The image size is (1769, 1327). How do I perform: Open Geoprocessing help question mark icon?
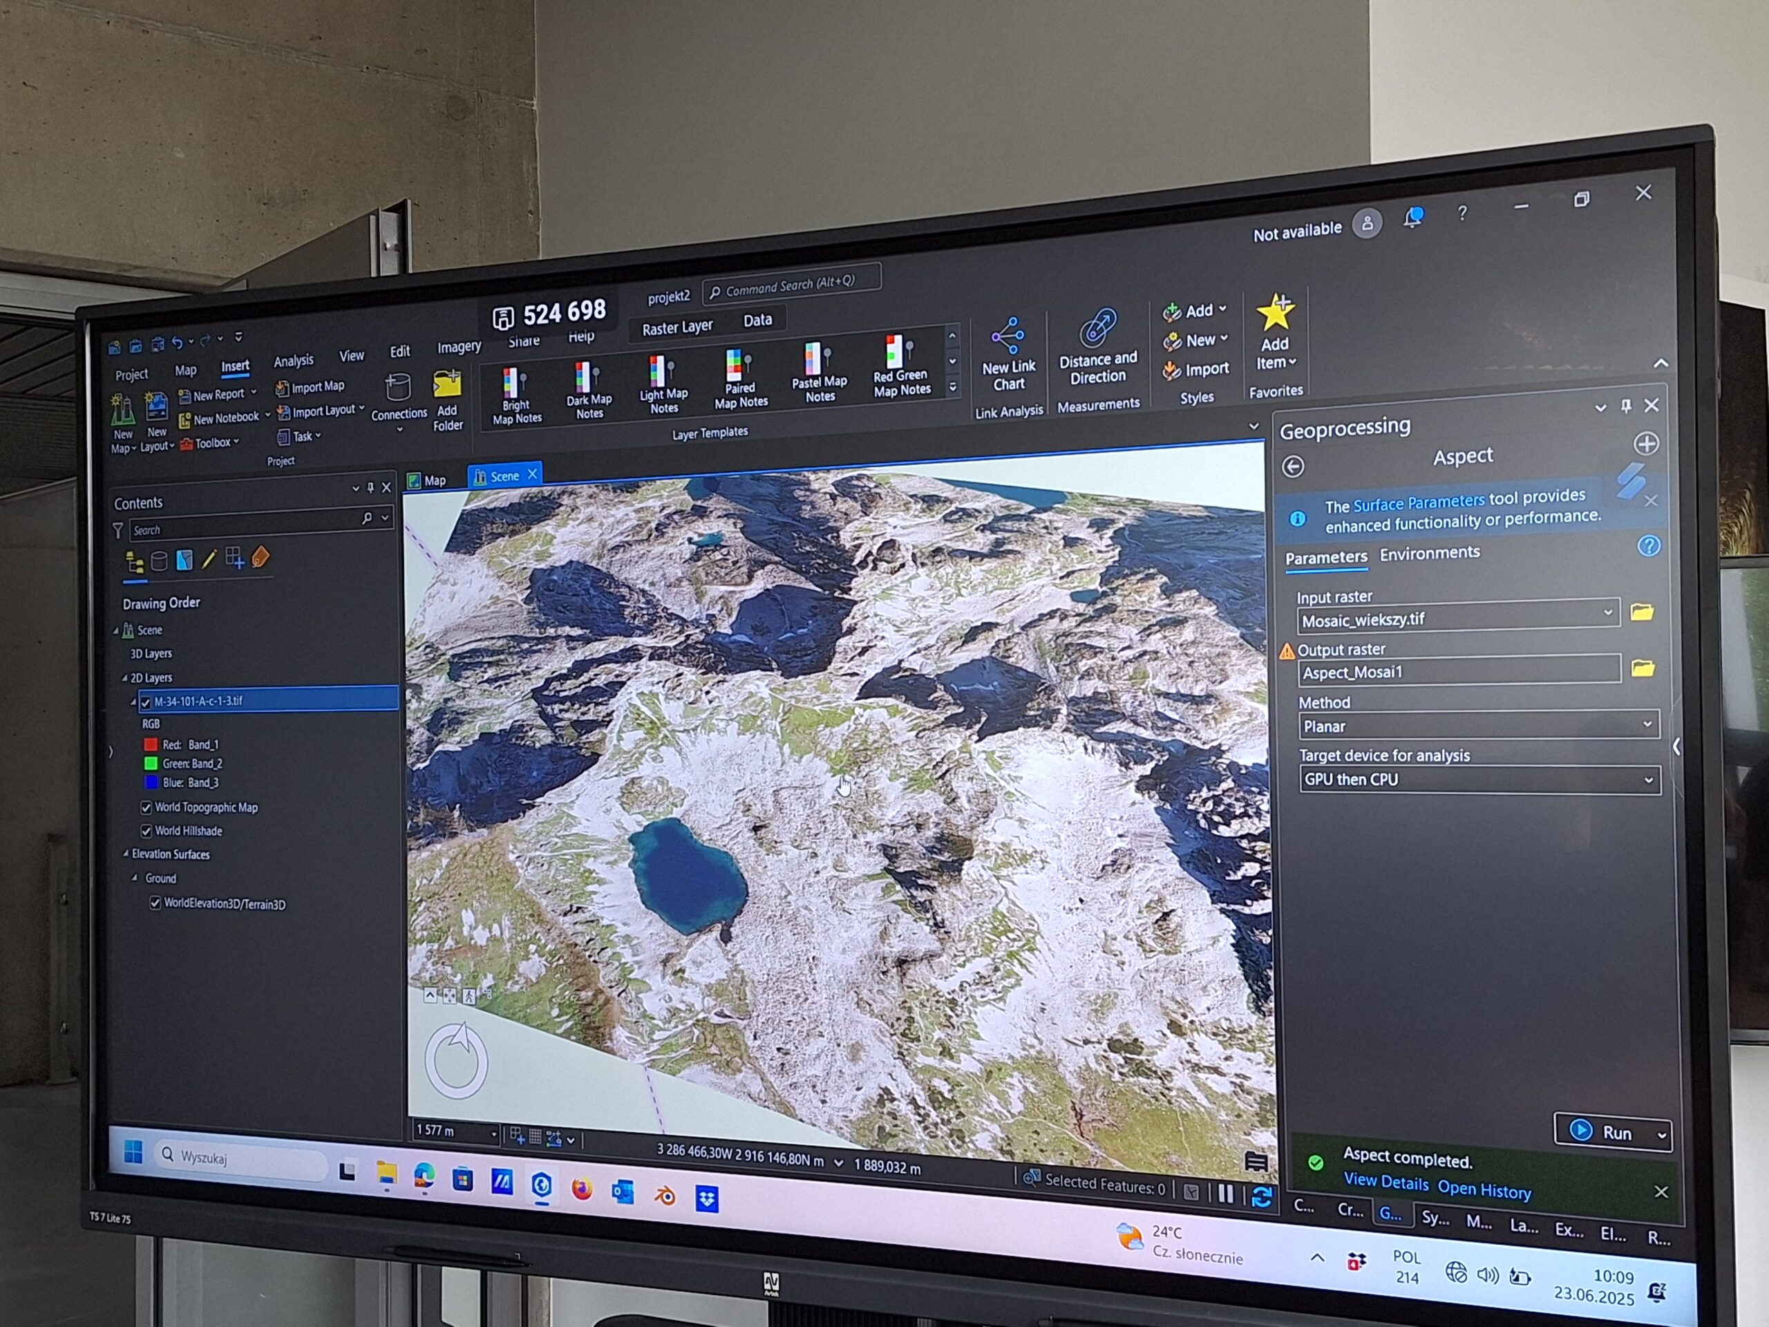coord(1648,546)
